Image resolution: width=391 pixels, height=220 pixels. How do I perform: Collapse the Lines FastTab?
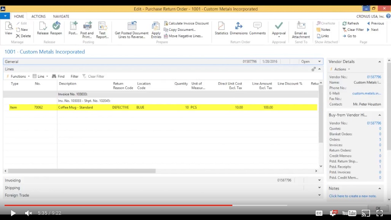[x=319, y=69]
